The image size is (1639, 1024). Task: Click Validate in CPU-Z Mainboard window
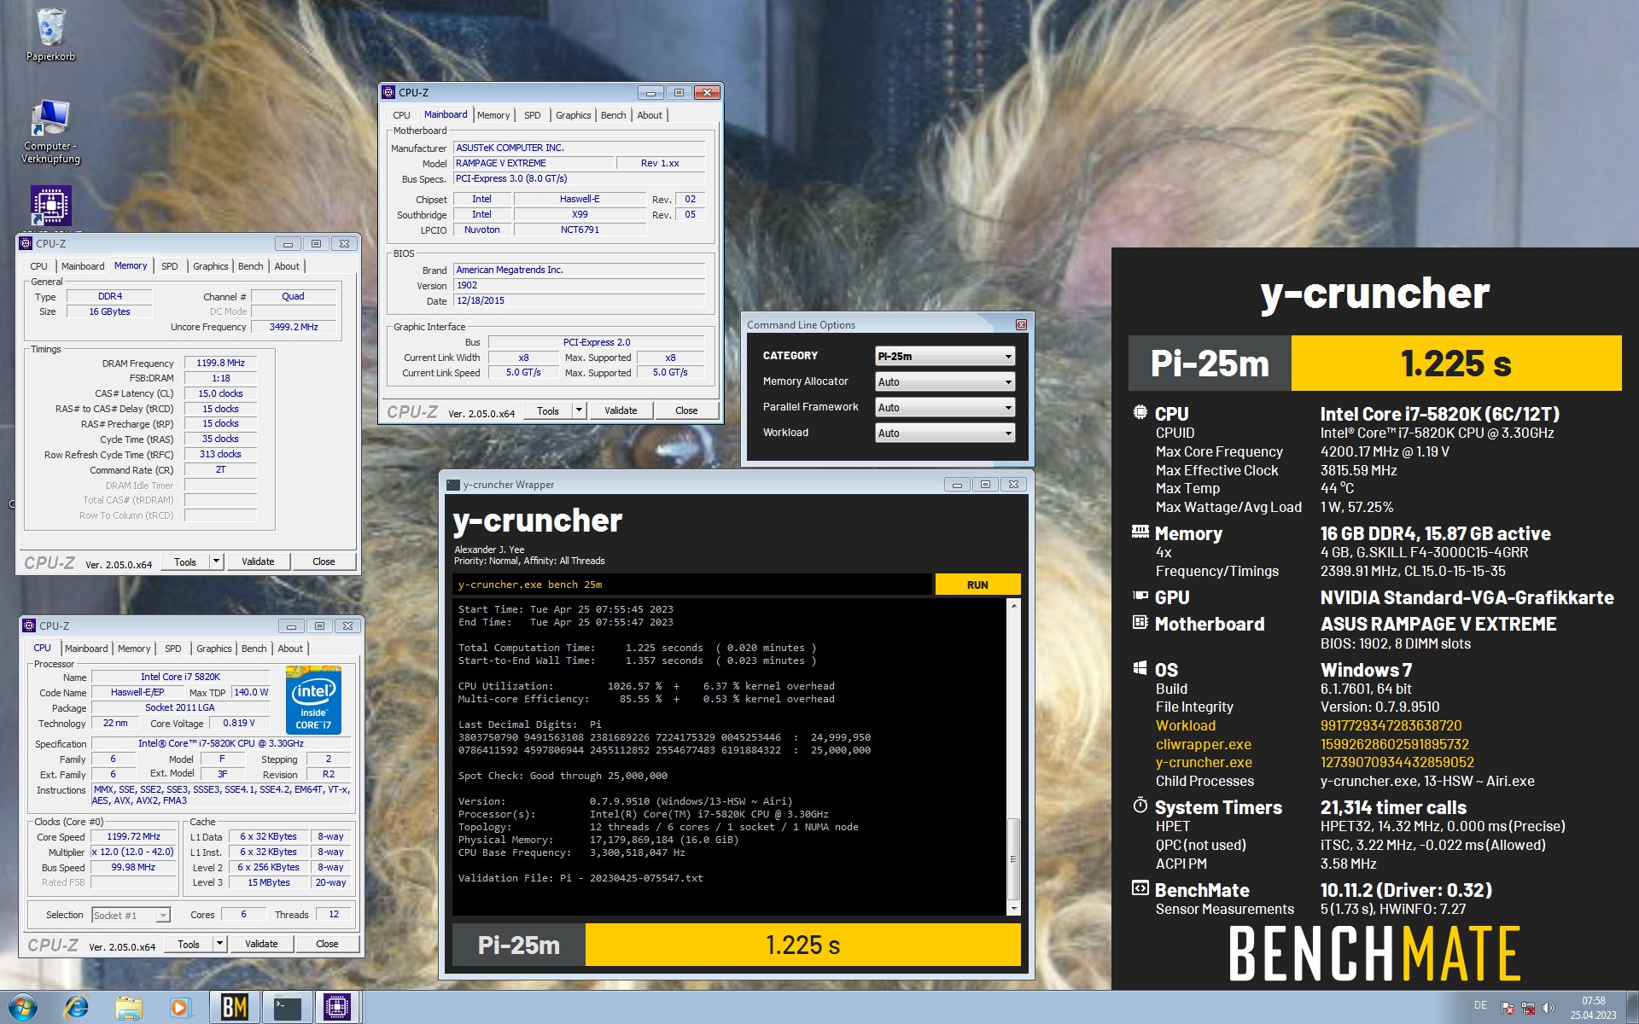[x=621, y=410]
